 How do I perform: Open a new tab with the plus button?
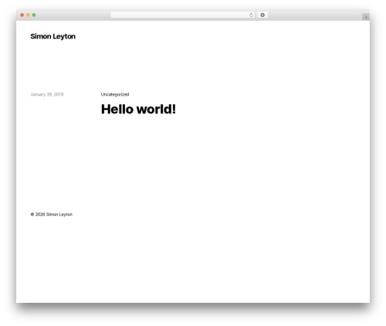click(366, 17)
